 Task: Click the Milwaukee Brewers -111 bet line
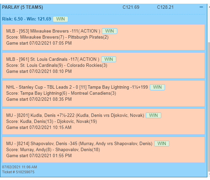coord(53,31)
